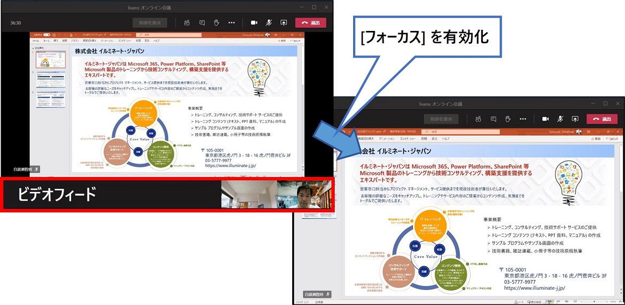Toggle the camera in the right Teams window
The image size is (625, 305).
click(545, 119)
